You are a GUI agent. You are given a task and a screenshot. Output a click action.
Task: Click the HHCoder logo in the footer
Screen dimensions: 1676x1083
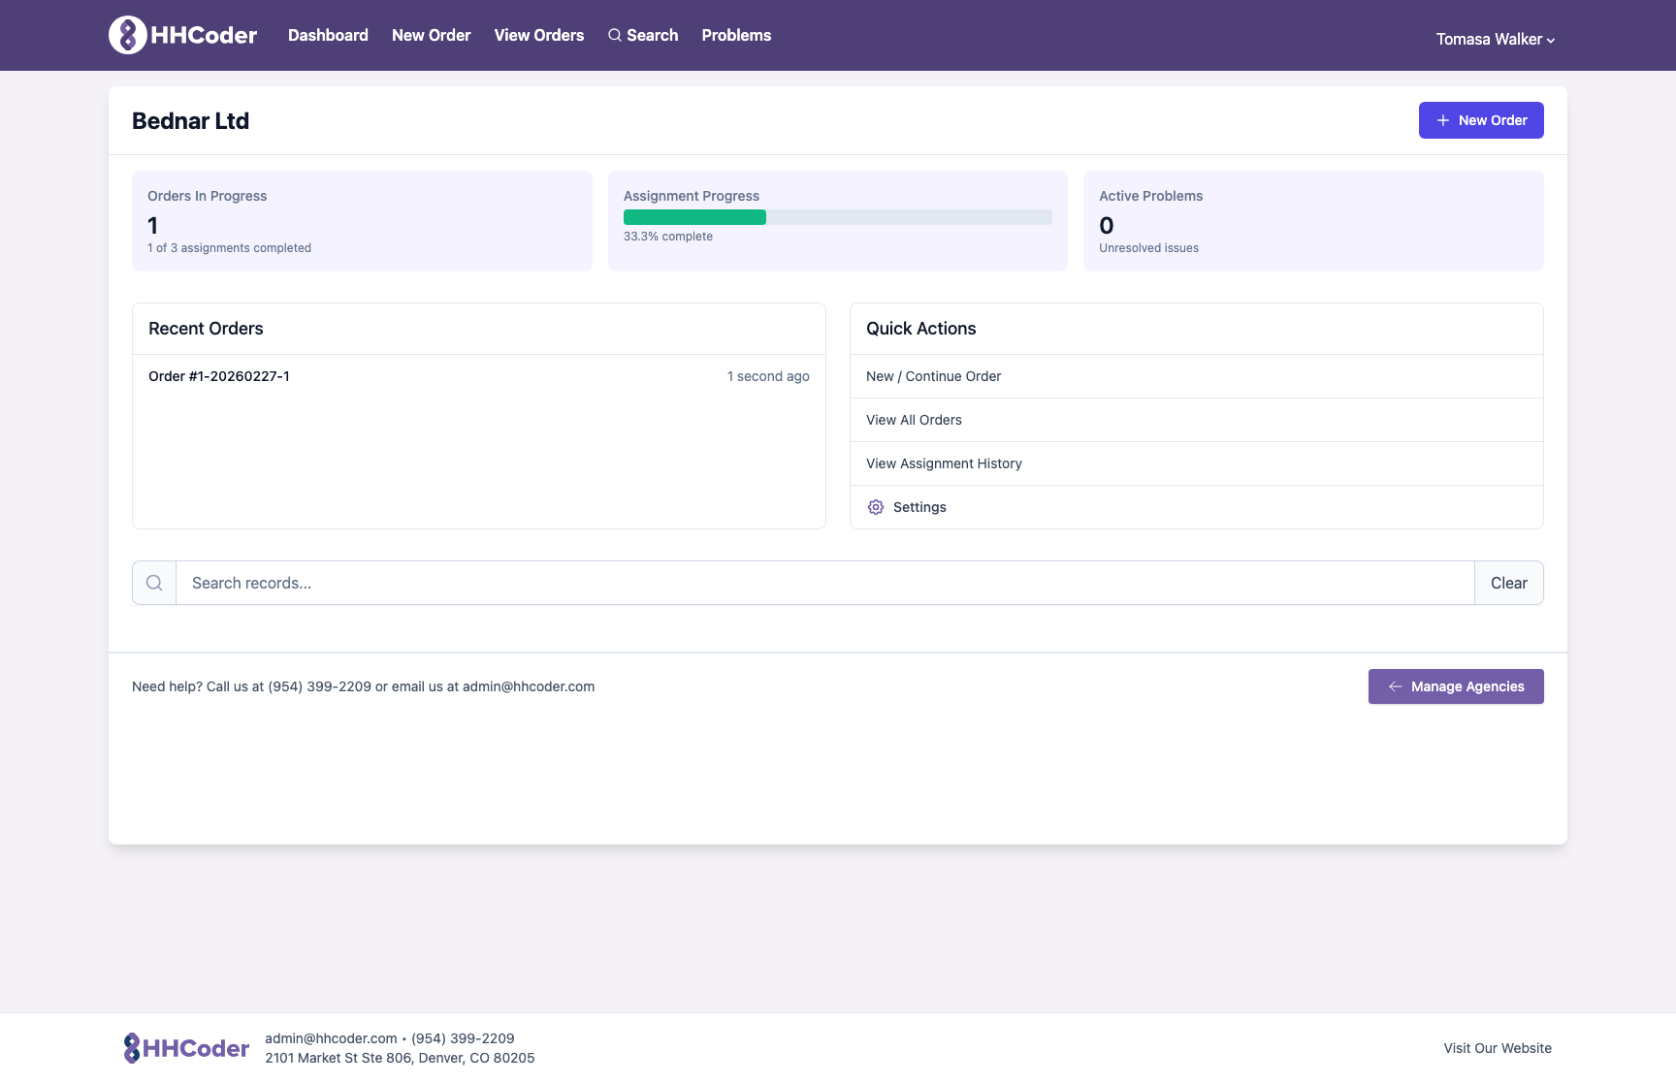(x=186, y=1047)
